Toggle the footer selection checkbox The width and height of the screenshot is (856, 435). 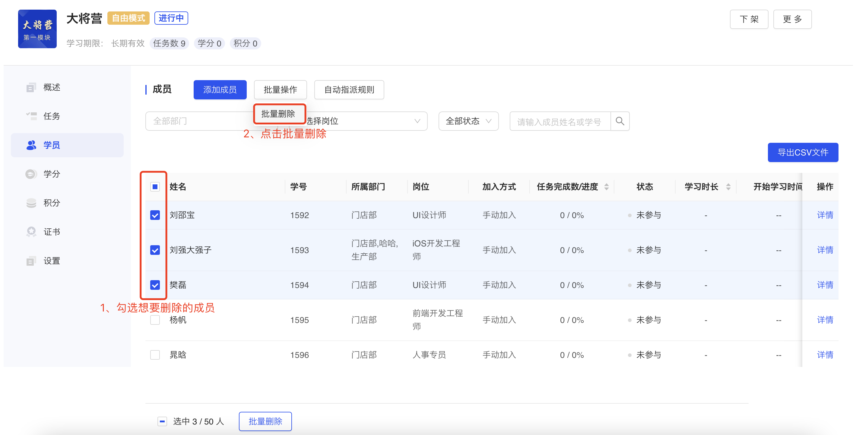[162, 421]
